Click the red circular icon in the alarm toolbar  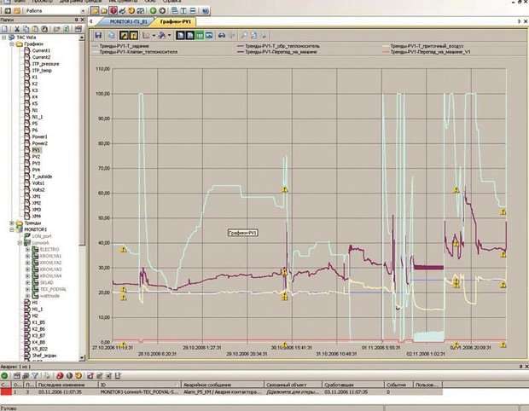tap(60, 375)
